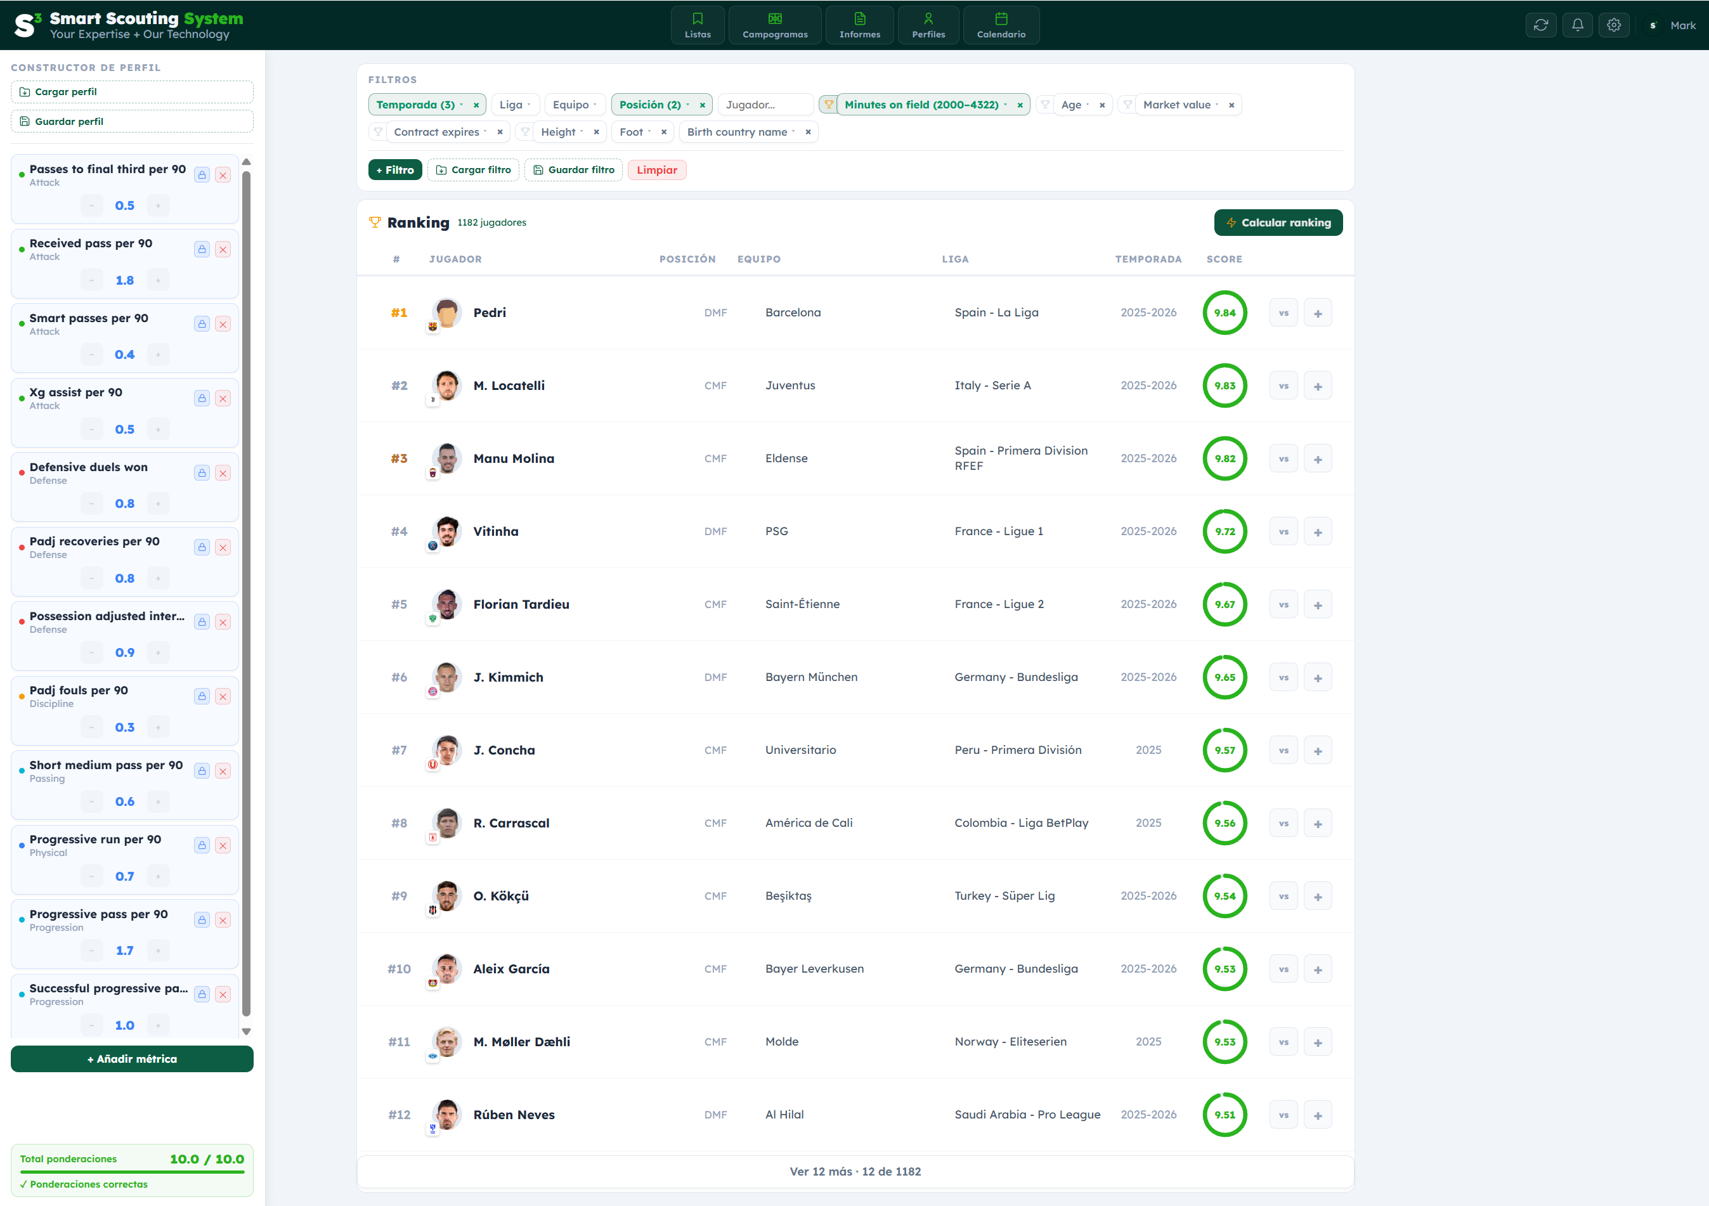Click the + Filtro button

pyautogui.click(x=395, y=171)
